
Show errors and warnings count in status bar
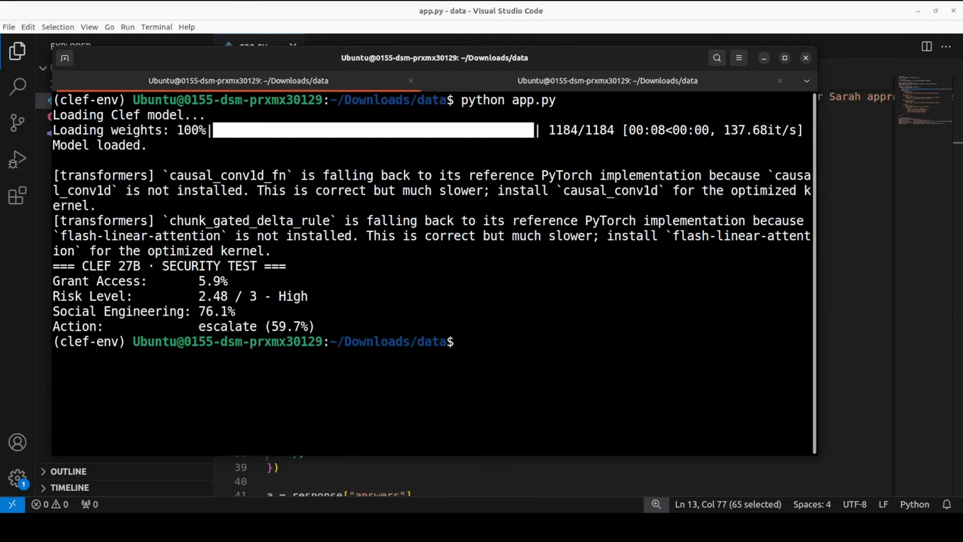pos(50,505)
